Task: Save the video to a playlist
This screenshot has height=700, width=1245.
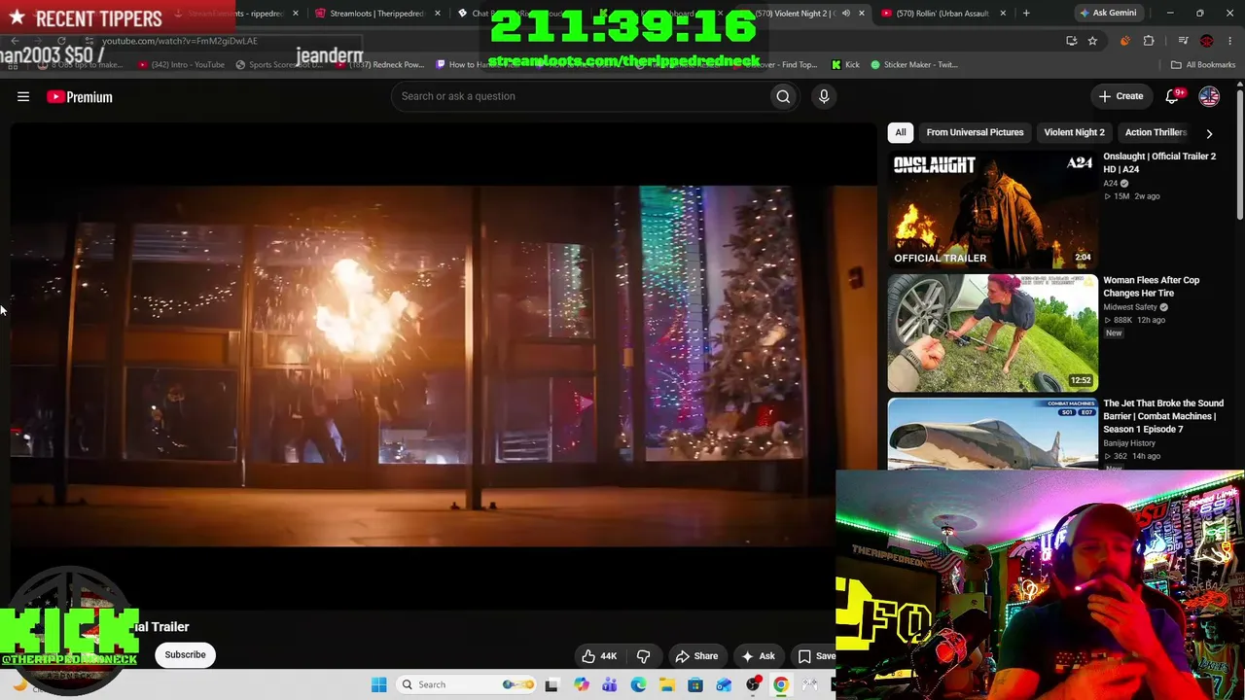Action: tap(817, 656)
